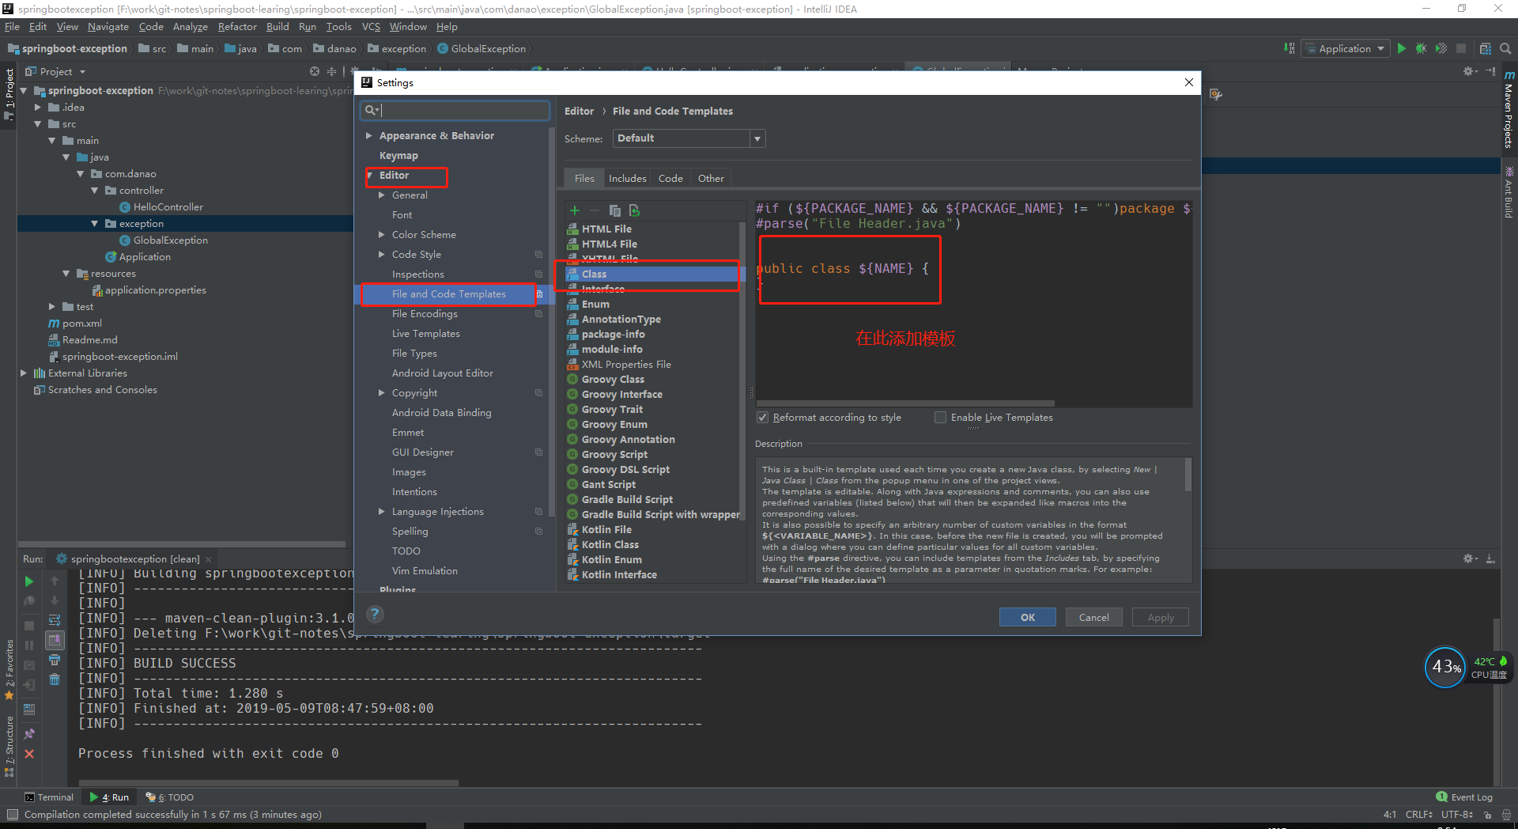The image size is (1518, 829).
Task: Rerun the process in Run panel
Action: 29,581
